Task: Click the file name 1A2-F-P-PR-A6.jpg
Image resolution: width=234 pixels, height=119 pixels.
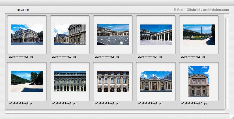Action: pyautogui.click(x=20, y=104)
